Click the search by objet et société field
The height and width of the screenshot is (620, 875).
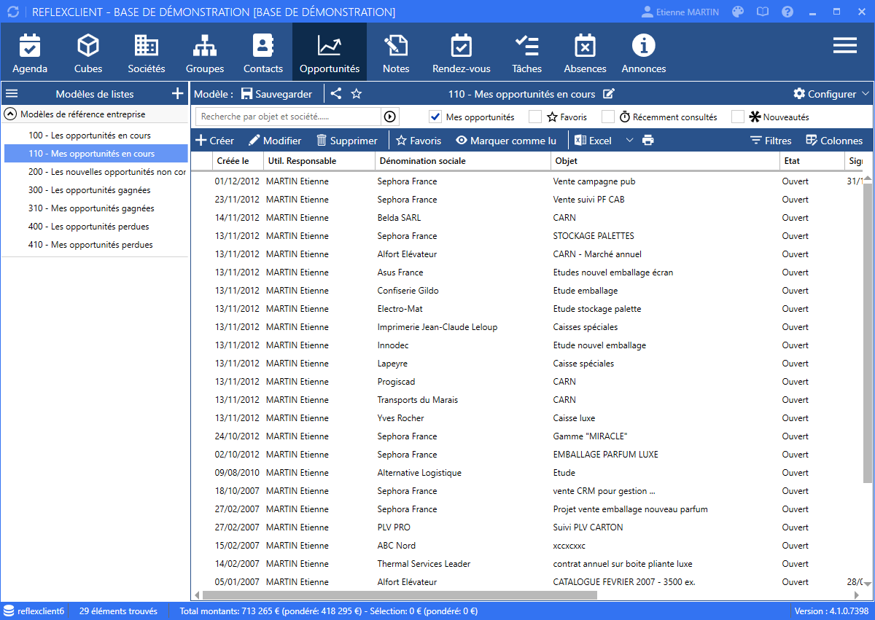[x=289, y=117]
